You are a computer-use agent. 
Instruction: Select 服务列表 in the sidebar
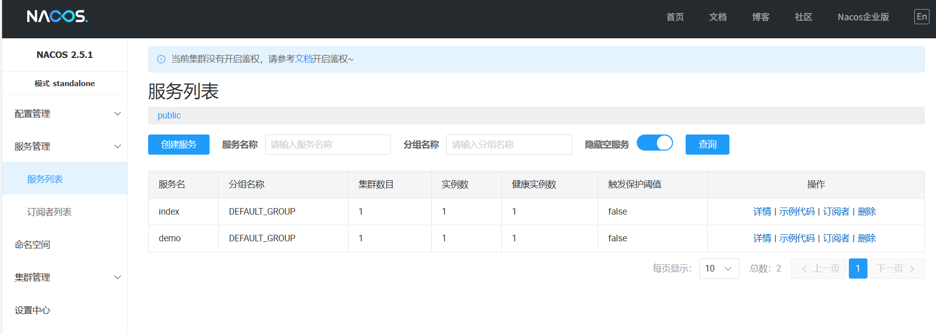(64, 179)
